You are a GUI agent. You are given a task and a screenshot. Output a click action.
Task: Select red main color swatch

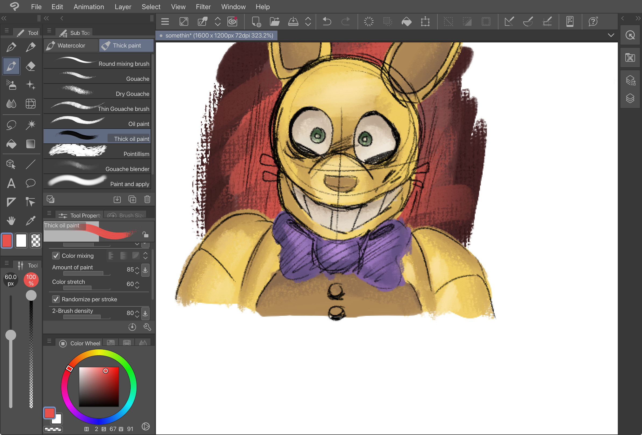[x=7, y=241]
